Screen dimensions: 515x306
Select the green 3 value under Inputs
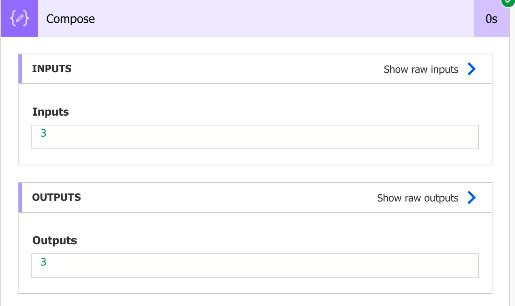pos(44,134)
